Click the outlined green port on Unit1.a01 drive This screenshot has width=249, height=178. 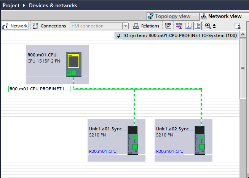(x=134, y=136)
